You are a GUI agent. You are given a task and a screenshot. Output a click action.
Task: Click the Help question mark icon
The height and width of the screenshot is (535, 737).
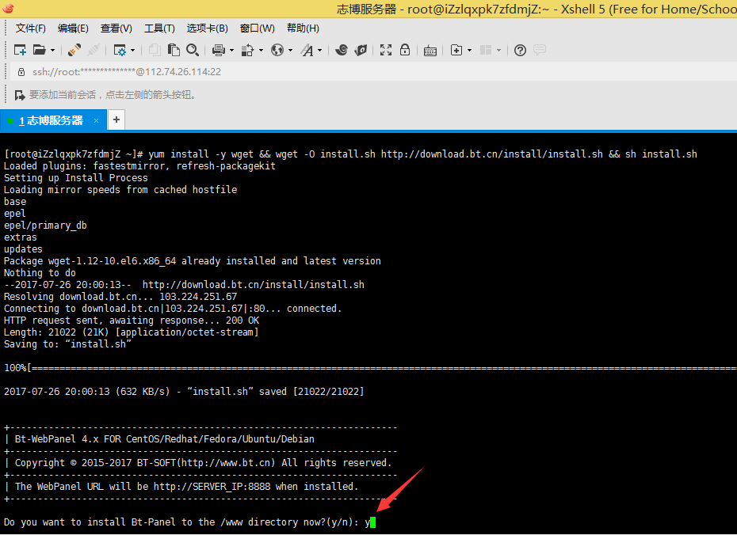[520, 50]
